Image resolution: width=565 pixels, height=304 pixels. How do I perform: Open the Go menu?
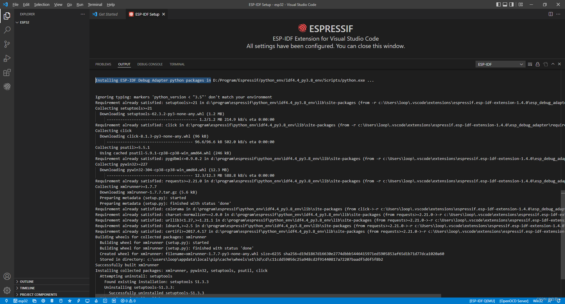[x=69, y=4]
